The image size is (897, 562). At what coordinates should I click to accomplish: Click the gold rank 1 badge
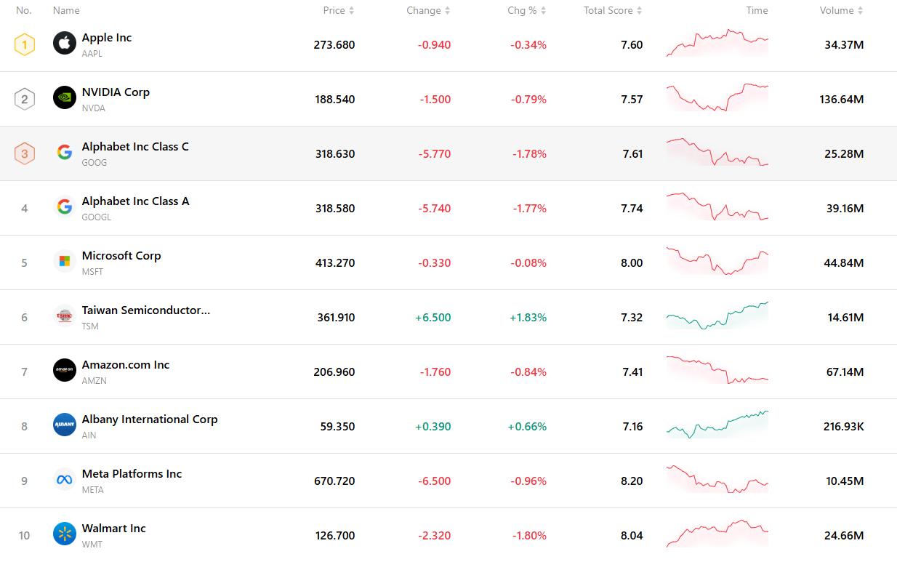coord(25,44)
